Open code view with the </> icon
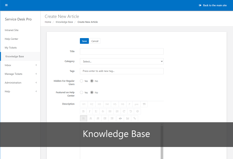 pos(120,119)
